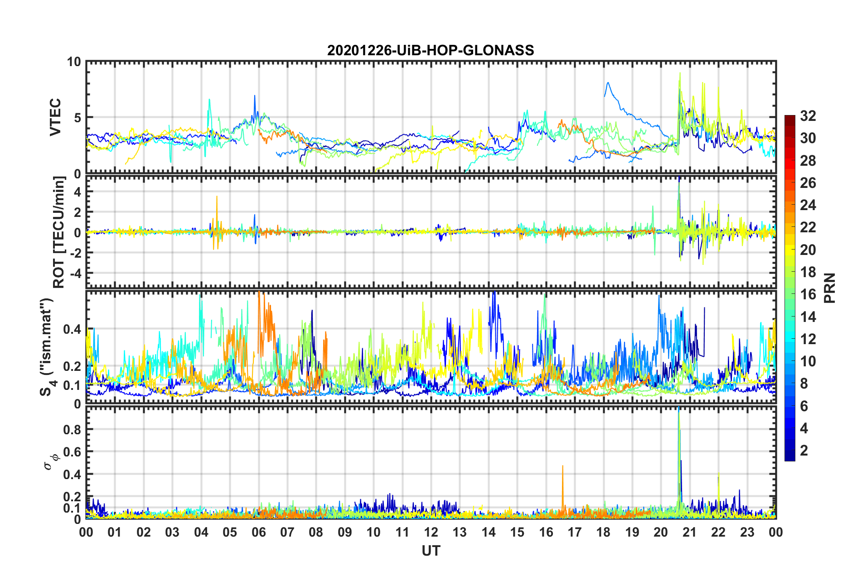Click x-axis tick label 03
The width and height of the screenshot is (862, 576).
click(x=172, y=532)
